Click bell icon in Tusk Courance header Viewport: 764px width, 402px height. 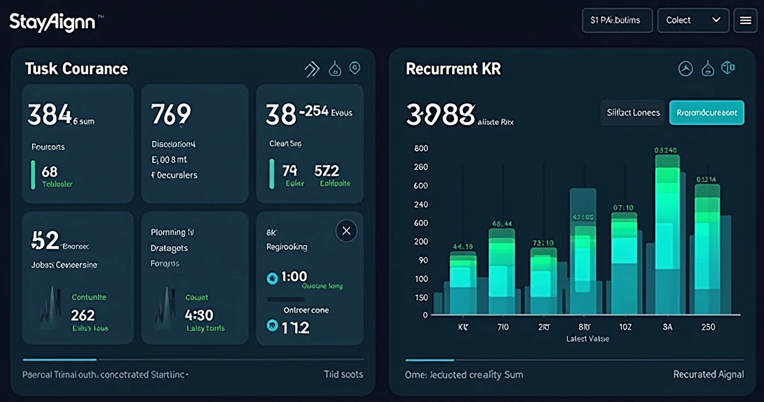(335, 69)
